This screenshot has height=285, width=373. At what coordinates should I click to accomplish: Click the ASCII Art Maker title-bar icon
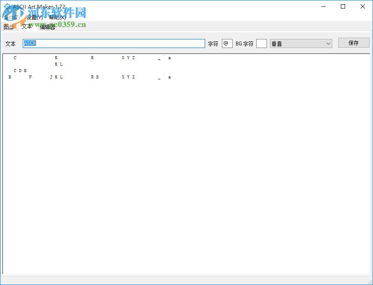pyautogui.click(x=6, y=6)
